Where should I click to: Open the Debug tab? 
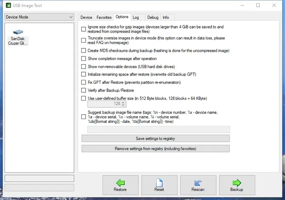pos(153,17)
